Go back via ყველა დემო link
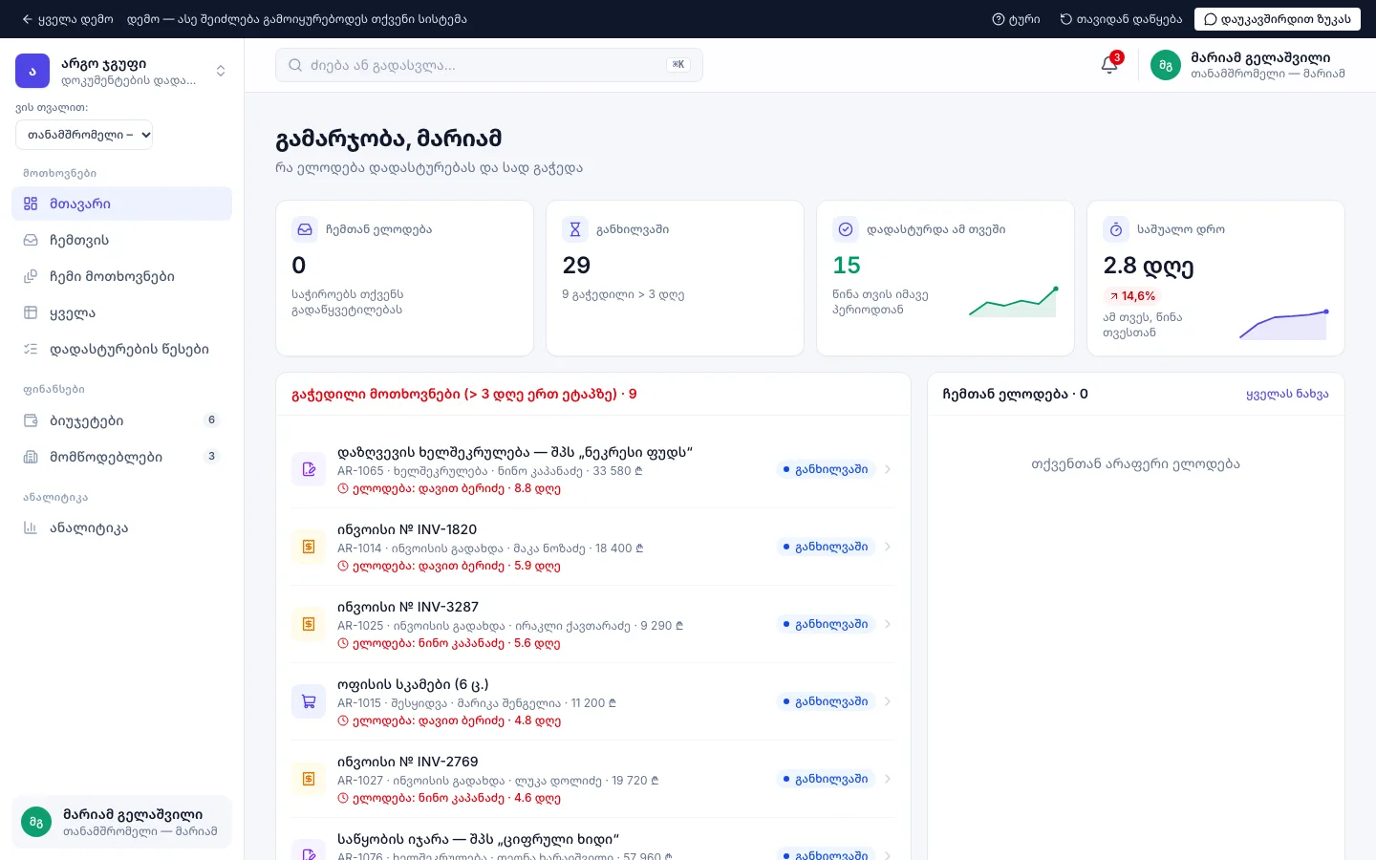 click(x=67, y=19)
